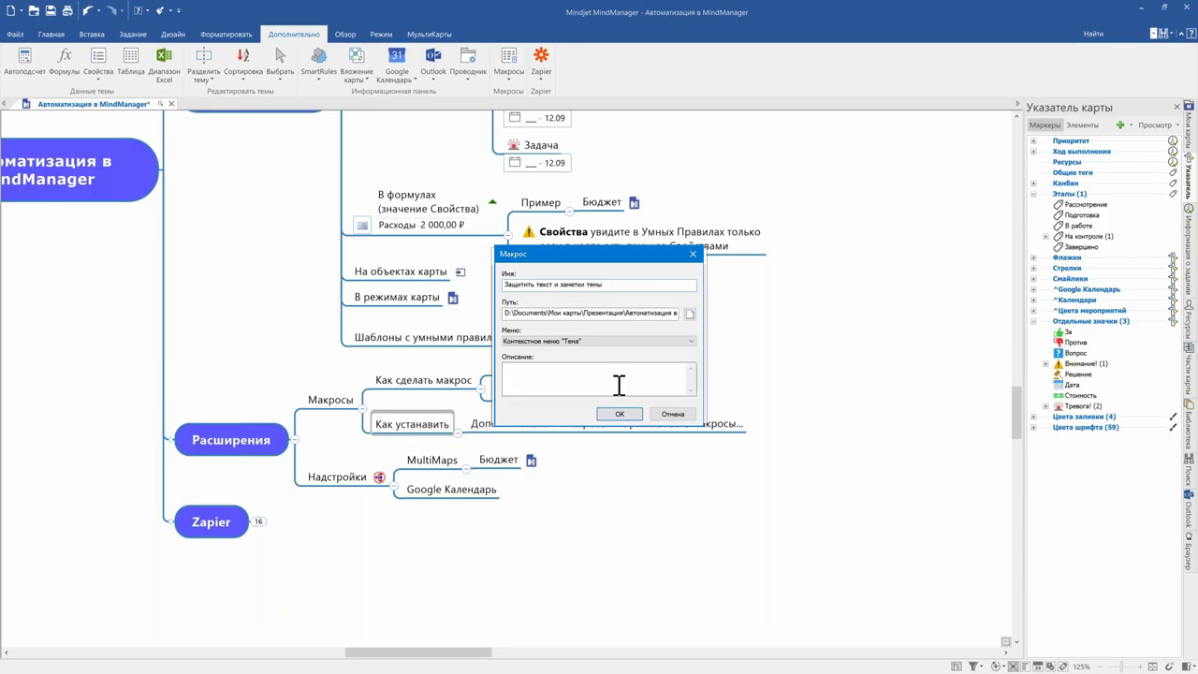Click Отмена in the Макрос dialog

pos(673,414)
